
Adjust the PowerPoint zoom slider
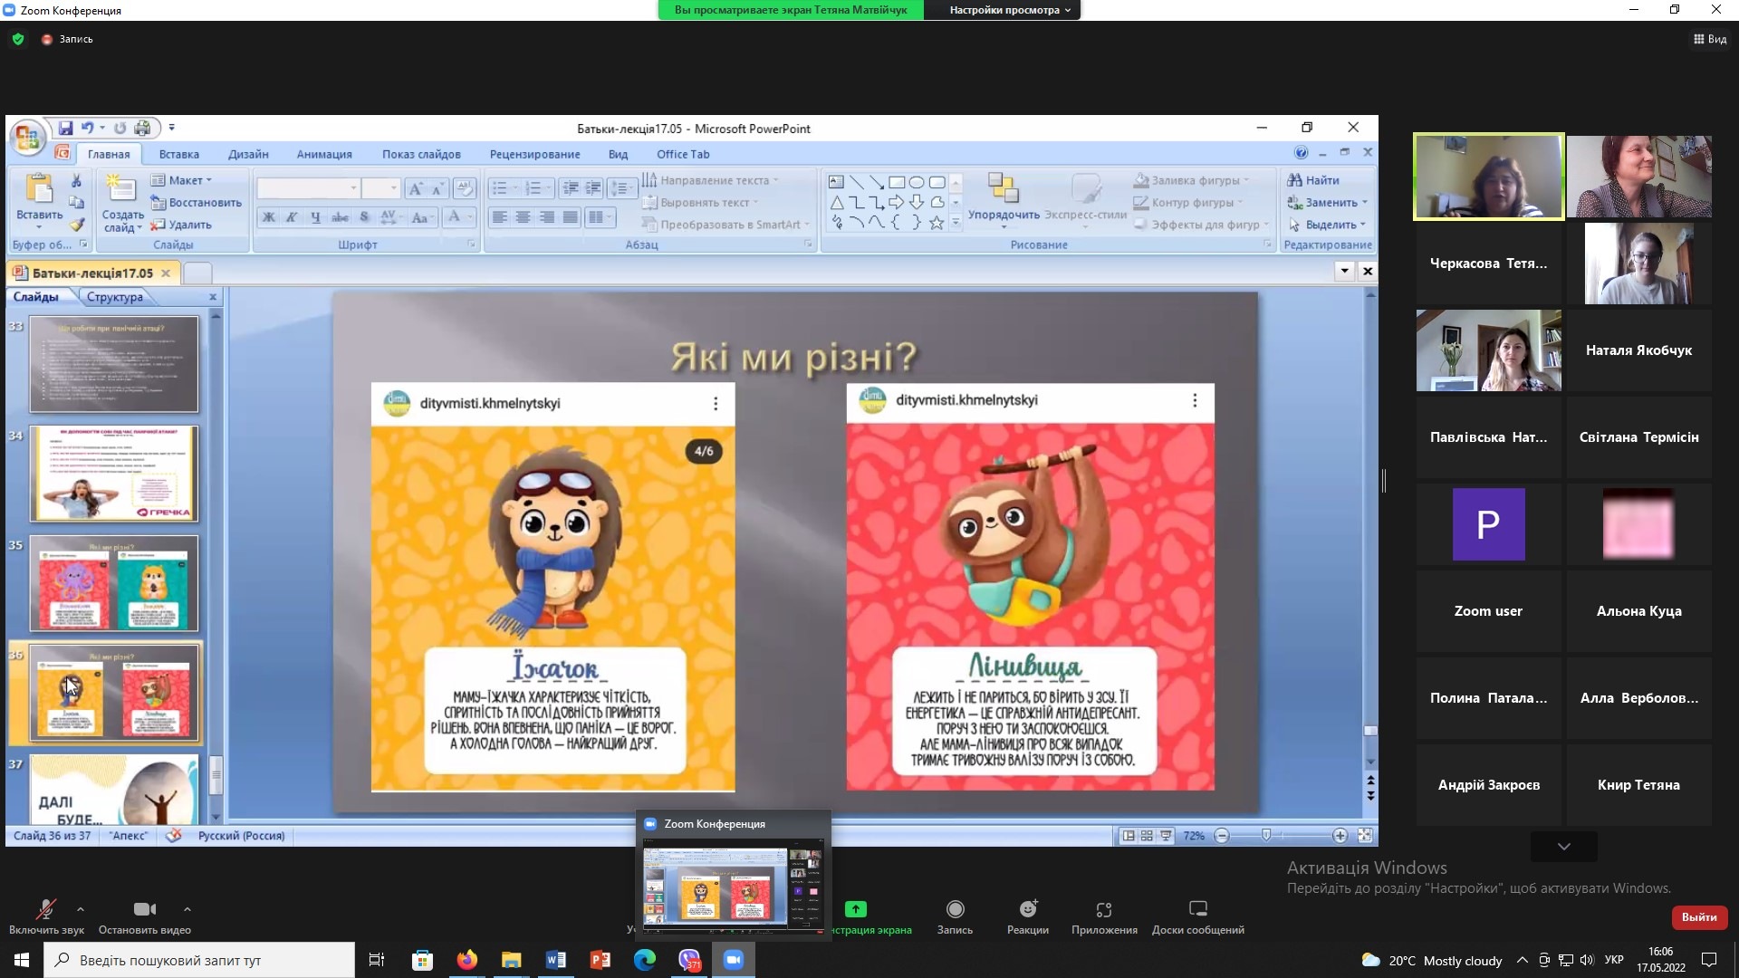[1266, 835]
